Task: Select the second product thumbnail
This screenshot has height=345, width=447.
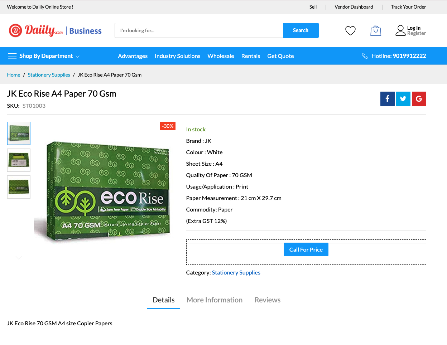Action: click(x=19, y=160)
